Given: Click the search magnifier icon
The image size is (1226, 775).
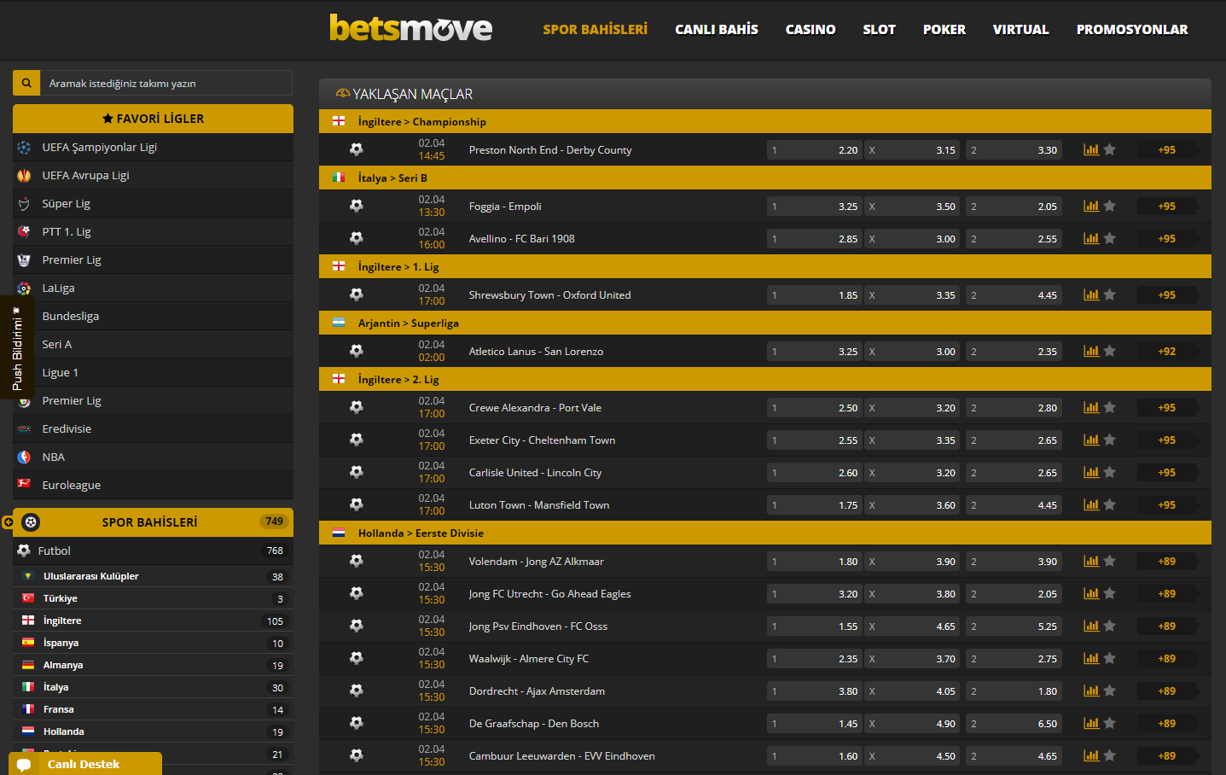Looking at the screenshot, I should (x=26, y=83).
